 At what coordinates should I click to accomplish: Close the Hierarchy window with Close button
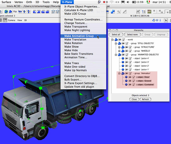pyautogui.click(x=134, y=100)
